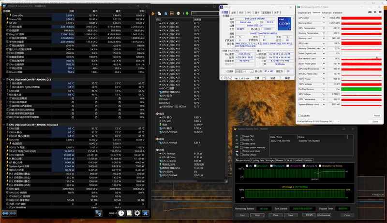Enable the Stress CPU checkbox
This screenshot has width=387, height=223.
click(x=241, y=137)
